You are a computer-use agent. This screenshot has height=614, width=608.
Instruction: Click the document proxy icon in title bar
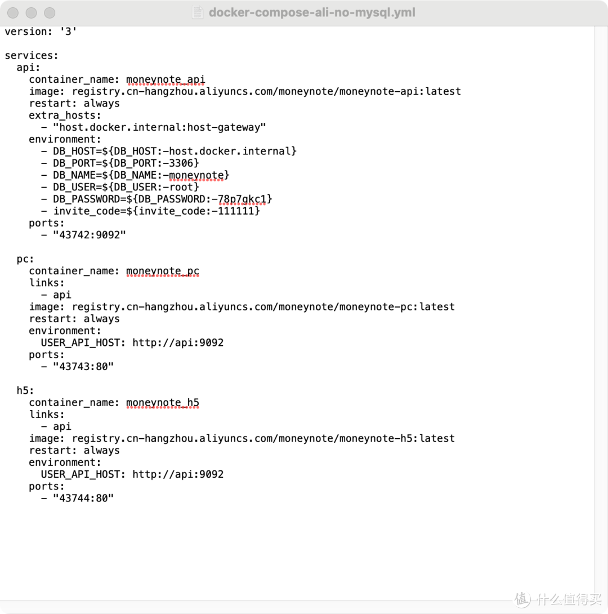(198, 12)
